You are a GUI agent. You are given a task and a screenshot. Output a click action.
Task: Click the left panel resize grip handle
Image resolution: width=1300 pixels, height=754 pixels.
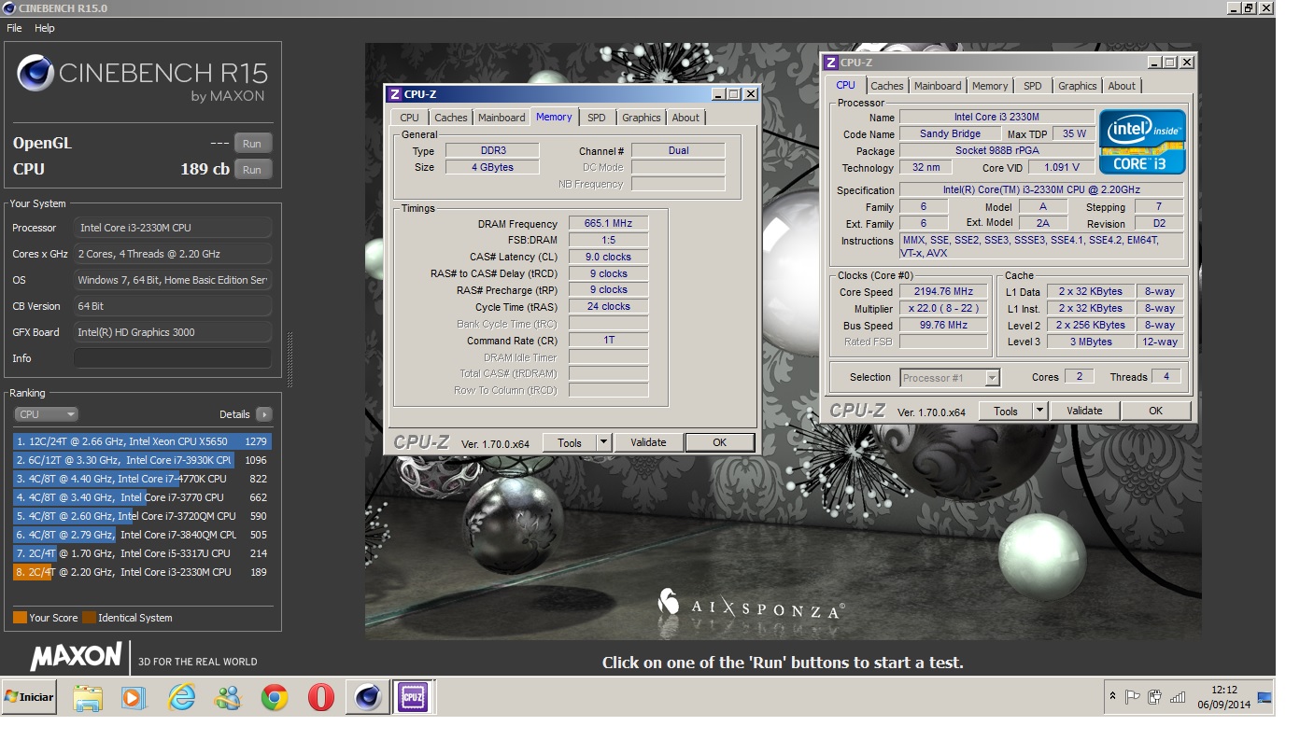pyautogui.click(x=290, y=359)
